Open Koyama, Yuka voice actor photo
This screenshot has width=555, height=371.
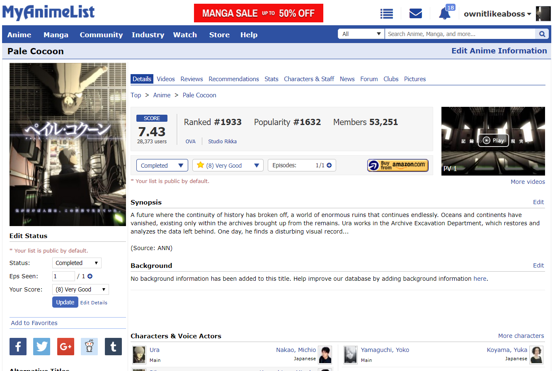coord(537,354)
